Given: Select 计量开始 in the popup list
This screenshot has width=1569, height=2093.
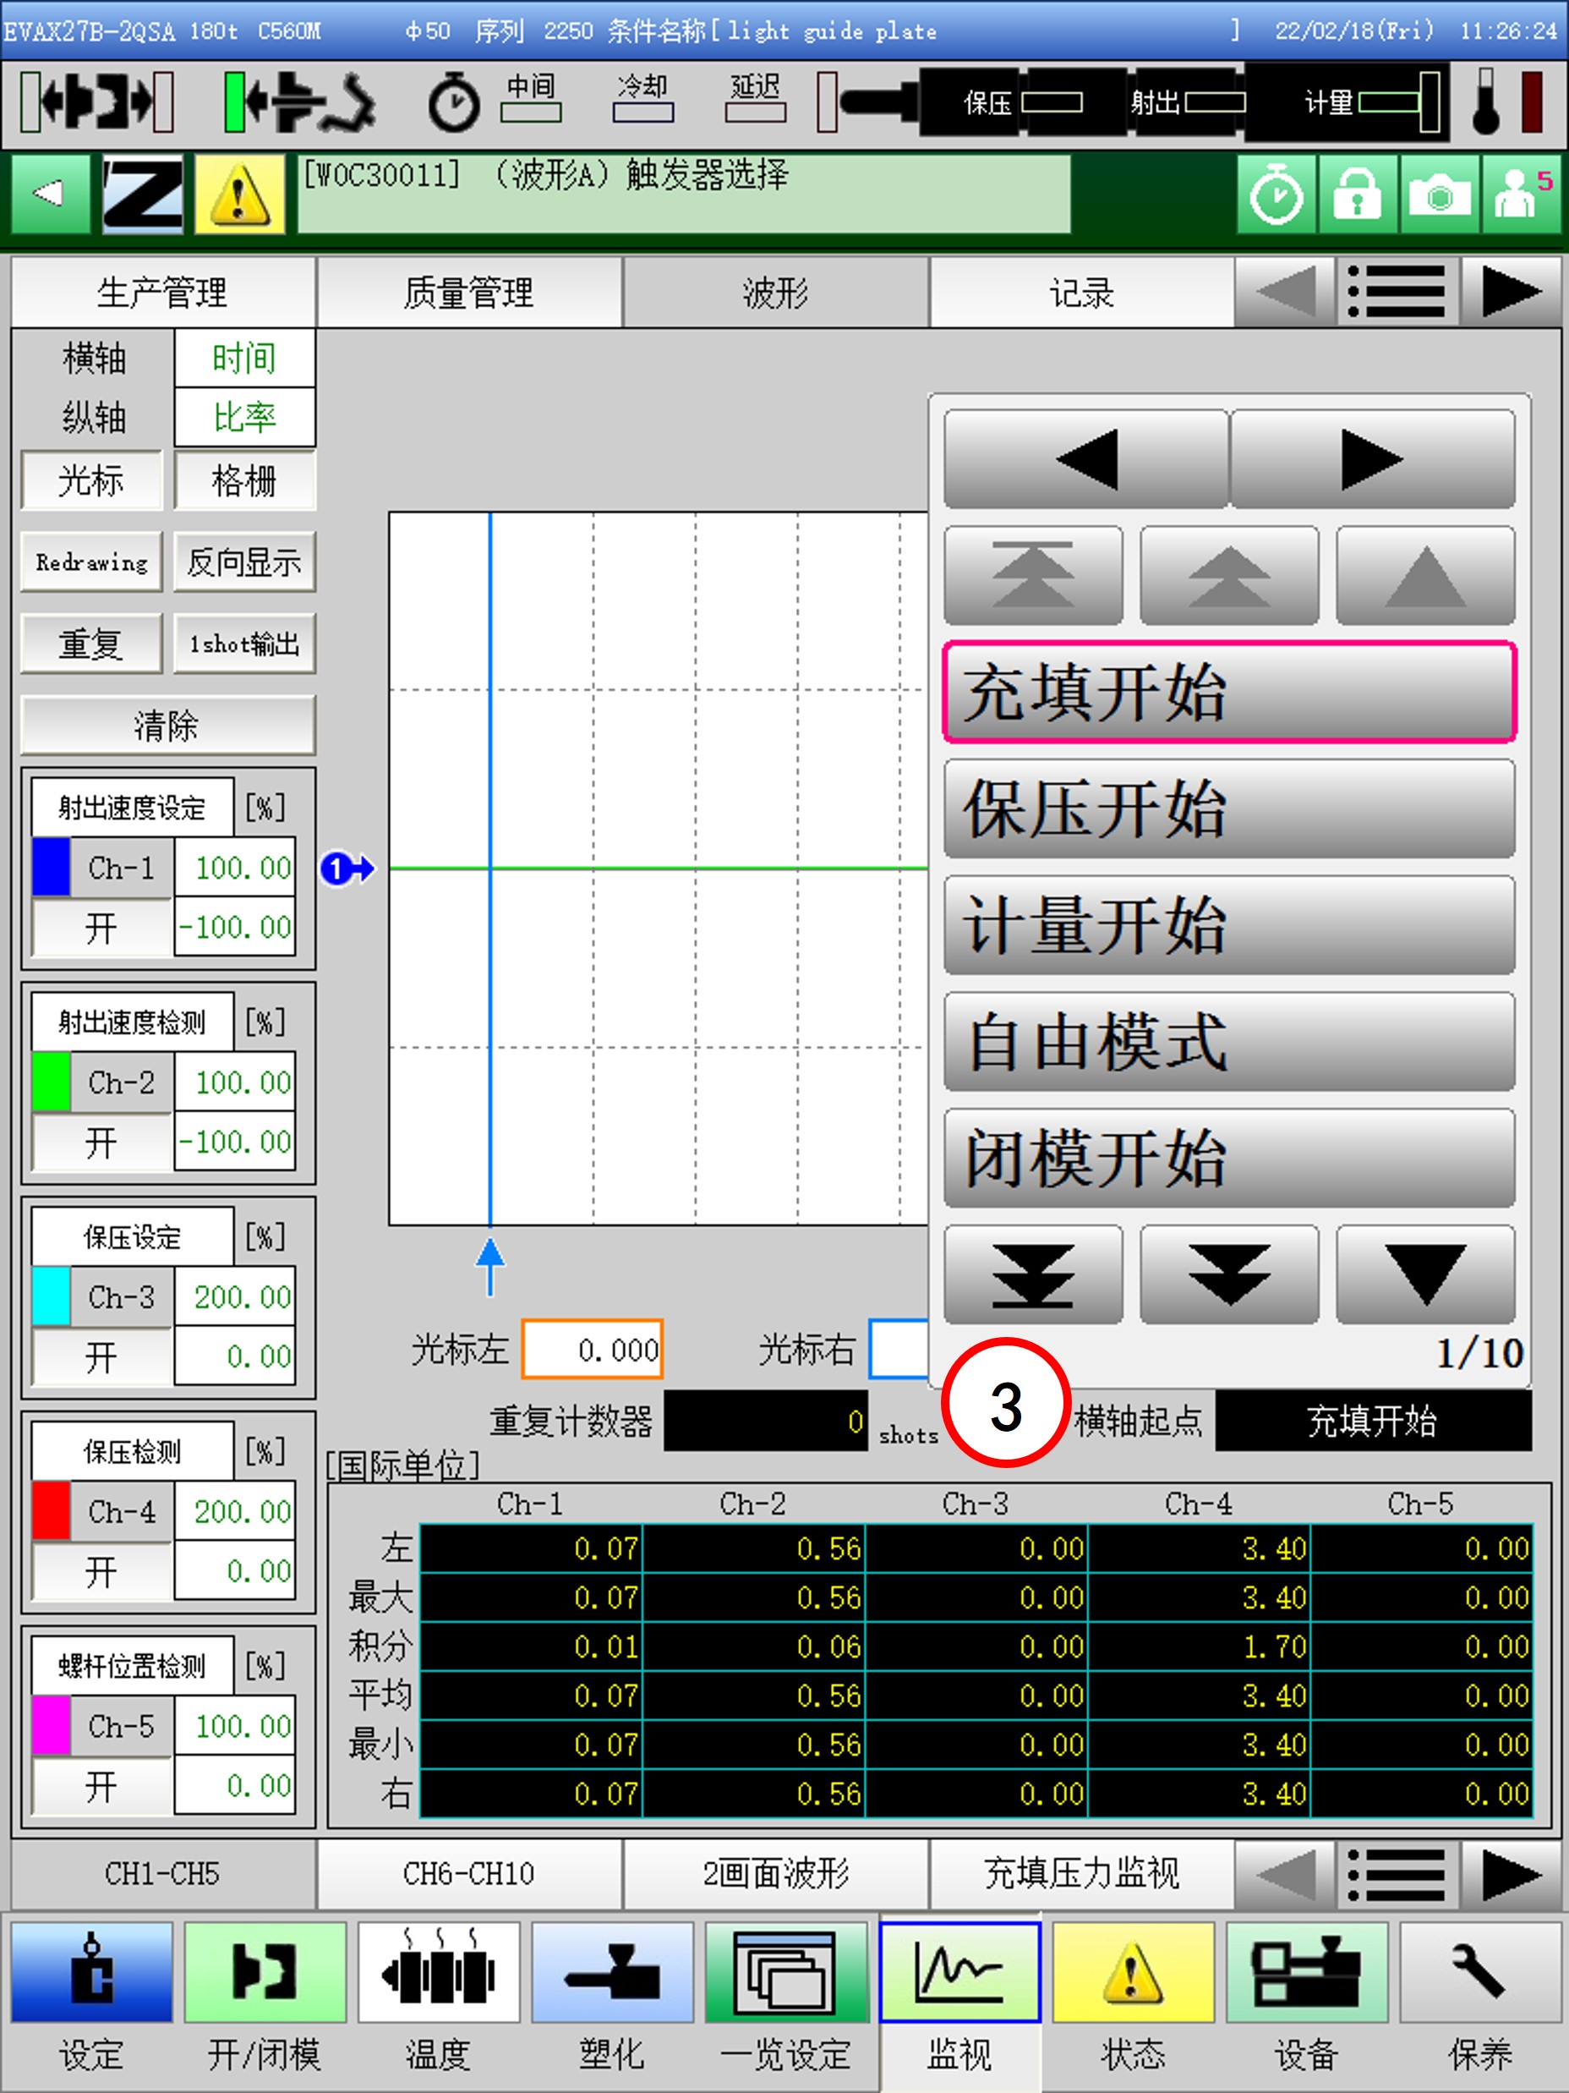Looking at the screenshot, I should click(1229, 925).
